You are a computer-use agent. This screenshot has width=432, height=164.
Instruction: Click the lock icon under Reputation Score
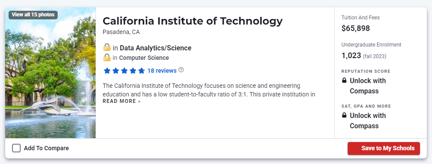click(344, 80)
